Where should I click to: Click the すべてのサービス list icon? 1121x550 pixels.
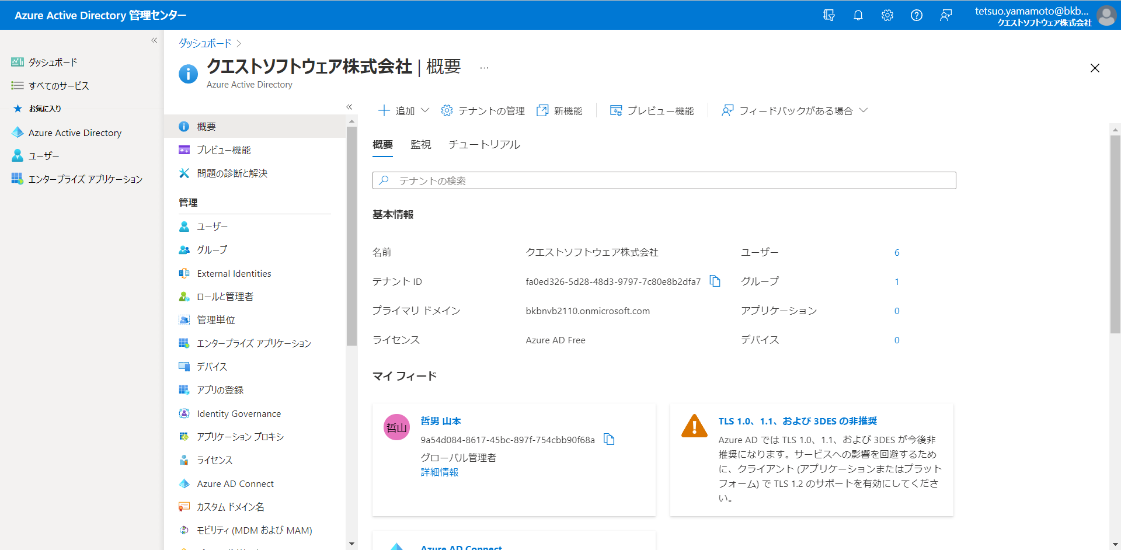pos(18,85)
